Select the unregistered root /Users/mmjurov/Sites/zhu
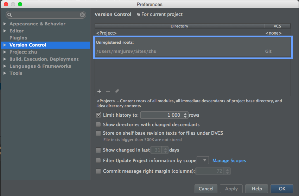Viewport: 299px width, 196px height. coord(127,51)
